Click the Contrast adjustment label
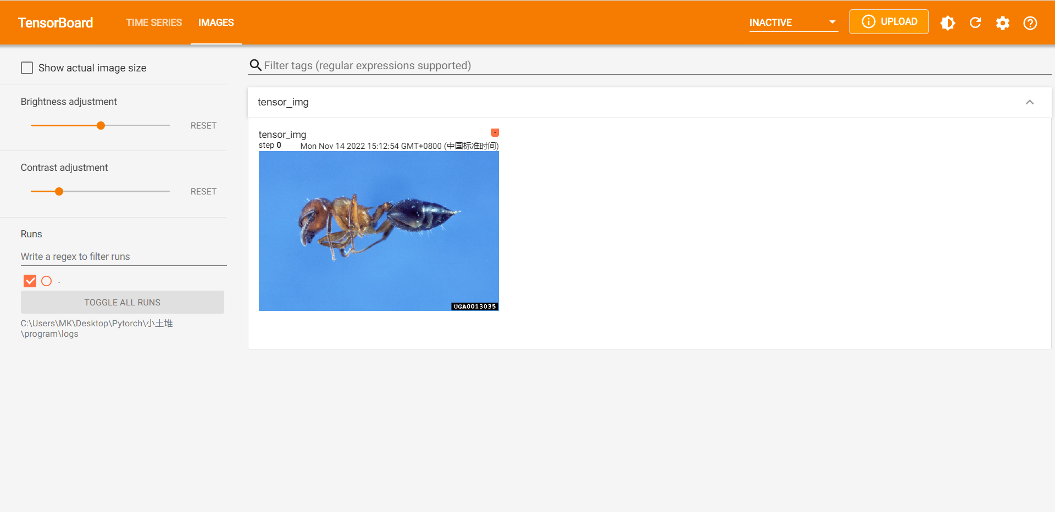Viewport: 1055px width, 512px height. coord(64,168)
